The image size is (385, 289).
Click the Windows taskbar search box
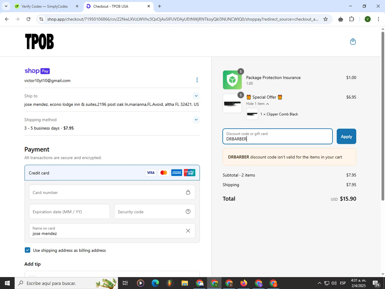pyautogui.click(x=66, y=283)
